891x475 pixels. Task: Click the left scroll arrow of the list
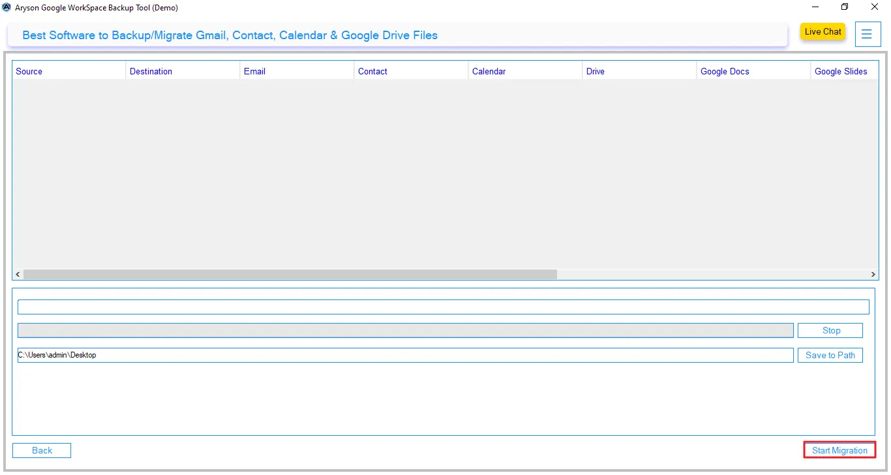17,274
